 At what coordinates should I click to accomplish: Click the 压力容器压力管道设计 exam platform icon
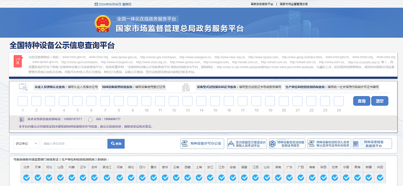pos(231,143)
